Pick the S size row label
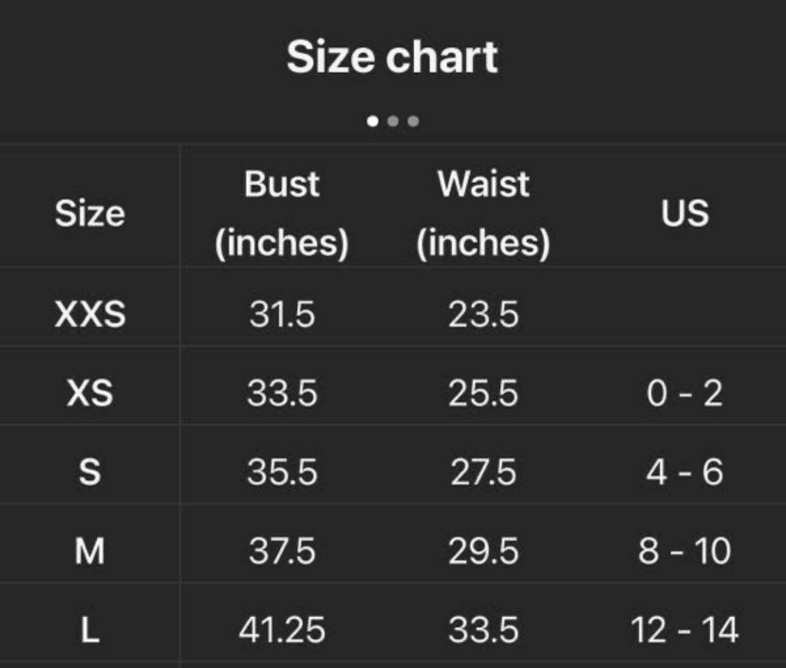Viewport: 786px width, 668px height. pos(90,472)
